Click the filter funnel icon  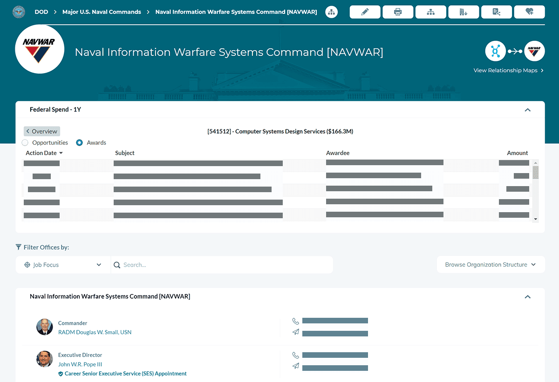coord(19,247)
